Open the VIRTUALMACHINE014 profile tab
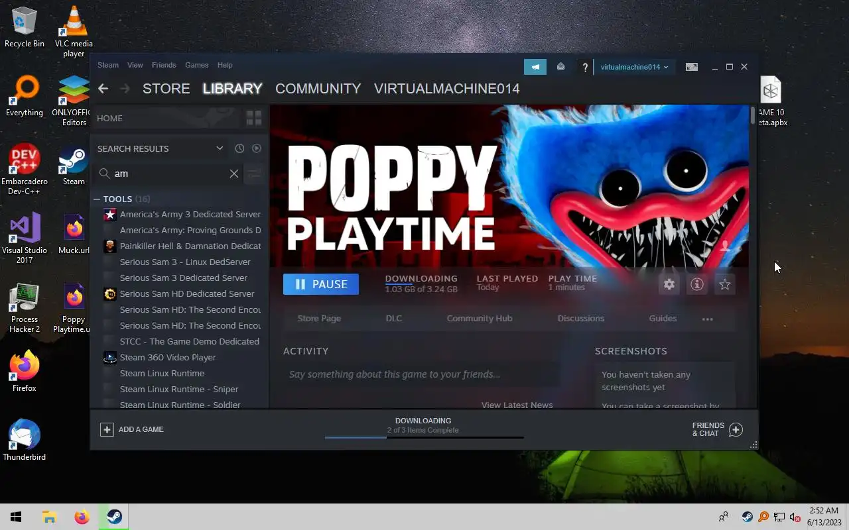Viewport: 849px width, 530px height. click(x=447, y=88)
